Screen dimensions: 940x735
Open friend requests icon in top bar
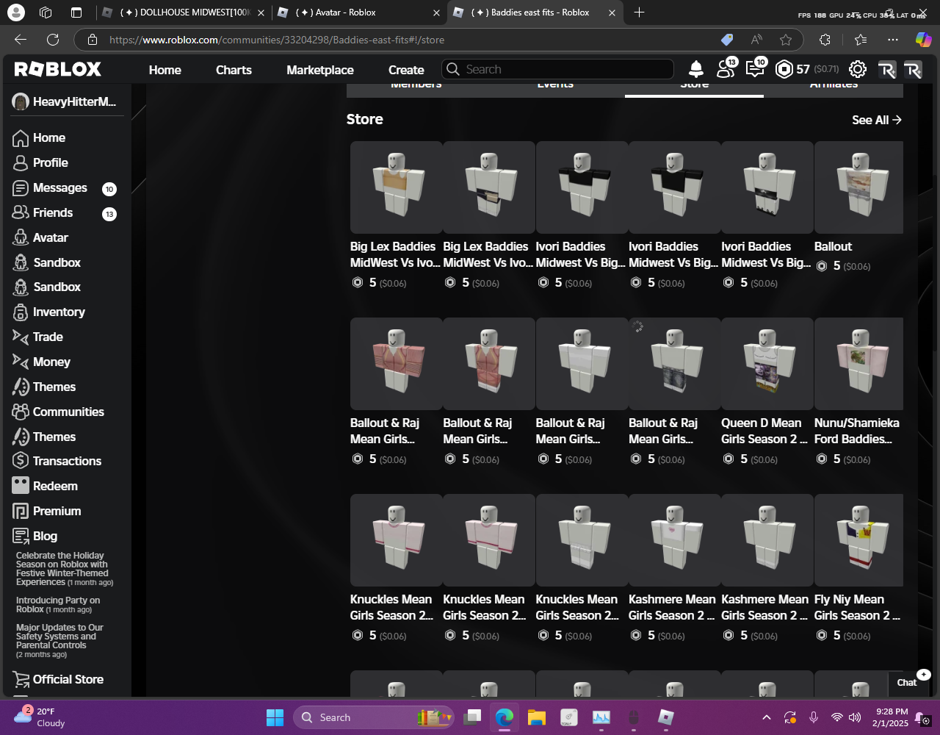pyautogui.click(x=725, y=69)
